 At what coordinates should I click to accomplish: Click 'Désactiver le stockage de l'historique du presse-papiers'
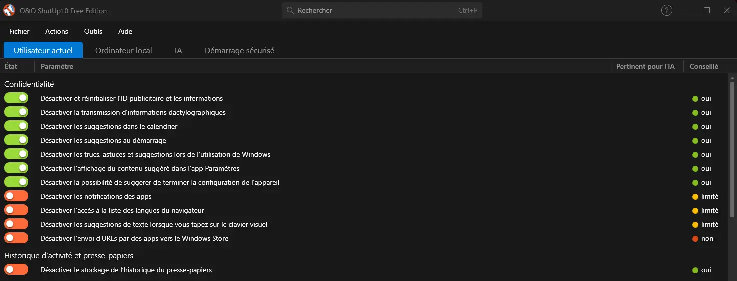tap(126, 270)
